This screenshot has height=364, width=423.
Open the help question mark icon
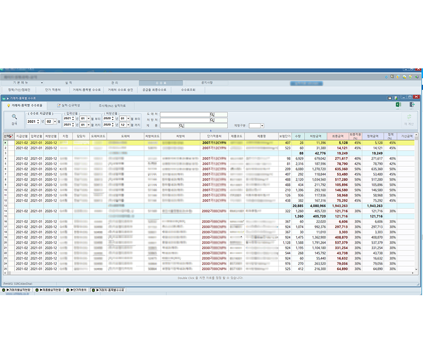pos(392,77)
